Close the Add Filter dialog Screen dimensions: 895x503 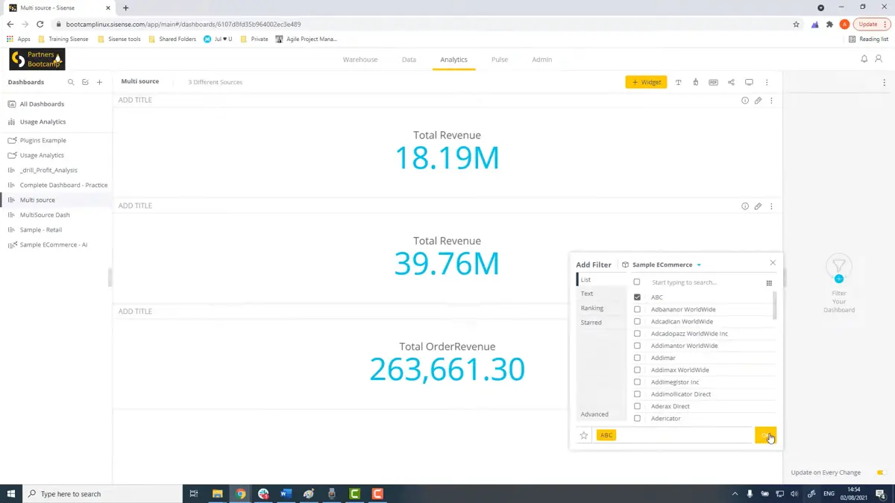(x=773, y=262)
